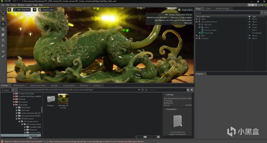Open the Stage panel filter icon

coord(262,13)
